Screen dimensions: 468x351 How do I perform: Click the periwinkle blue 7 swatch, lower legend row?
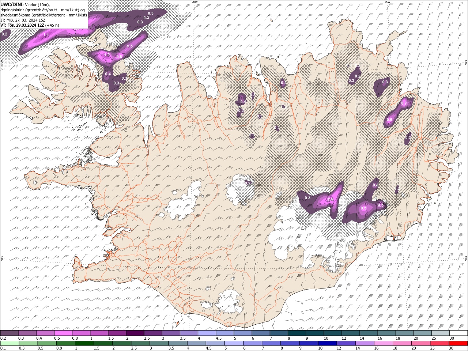tap(271, 343)
